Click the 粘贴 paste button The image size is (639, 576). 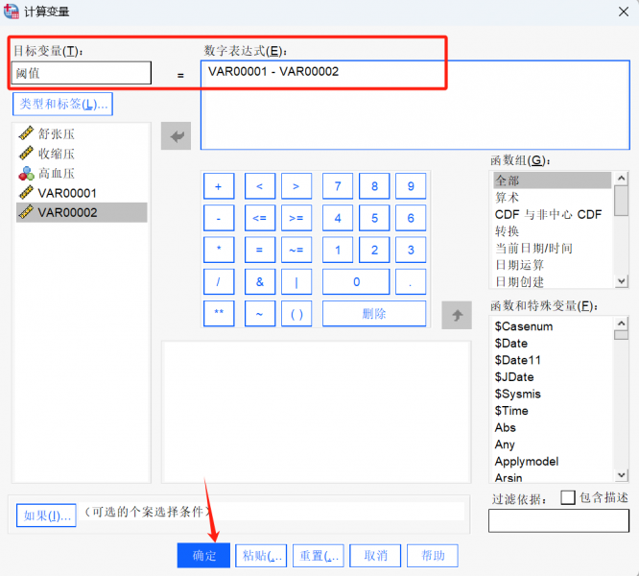click(261, 555)
